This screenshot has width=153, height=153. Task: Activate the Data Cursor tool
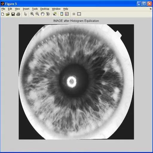[55, 14]
